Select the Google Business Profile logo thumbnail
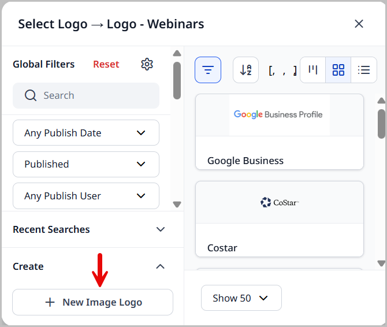The image size is (387, 327). (280, 115)
